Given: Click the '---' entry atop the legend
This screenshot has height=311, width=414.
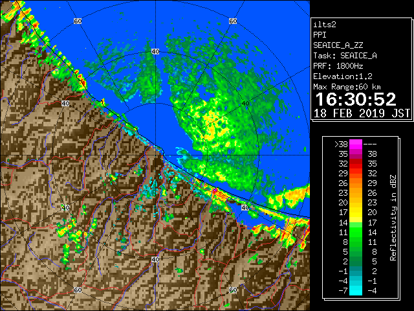Looking at the screenshot, I should click(x=370, y=144).
